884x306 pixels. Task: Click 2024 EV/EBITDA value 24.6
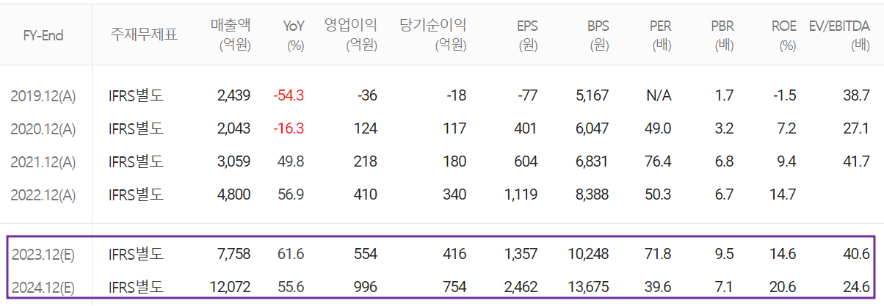(857, 287)
